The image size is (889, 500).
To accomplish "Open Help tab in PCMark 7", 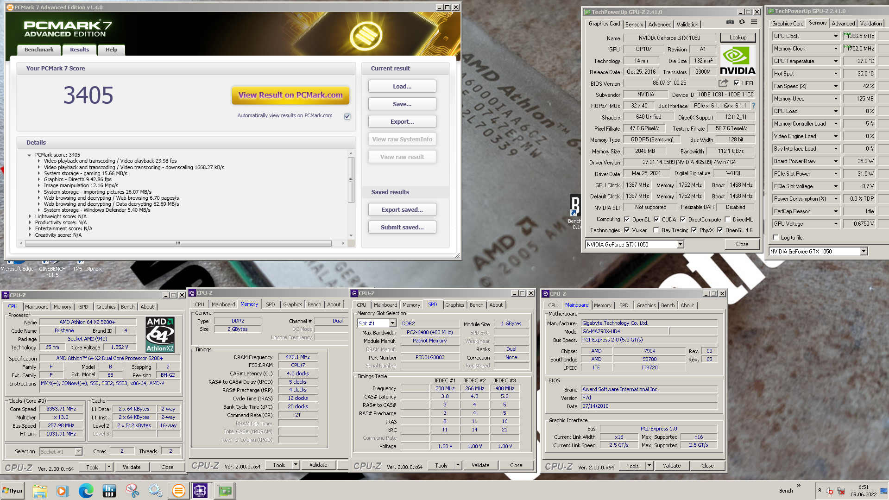I will pyautogui.click(x=111, y=50).
